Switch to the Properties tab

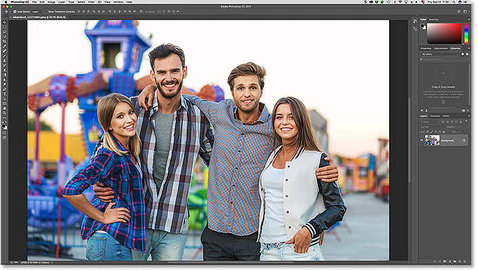[x=426, y=48]
